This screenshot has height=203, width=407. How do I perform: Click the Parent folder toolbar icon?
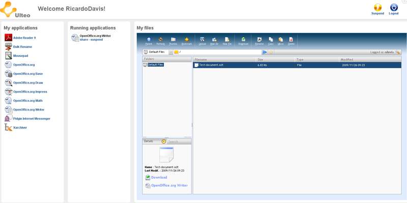pyautogui.click(x=149, y=41)
